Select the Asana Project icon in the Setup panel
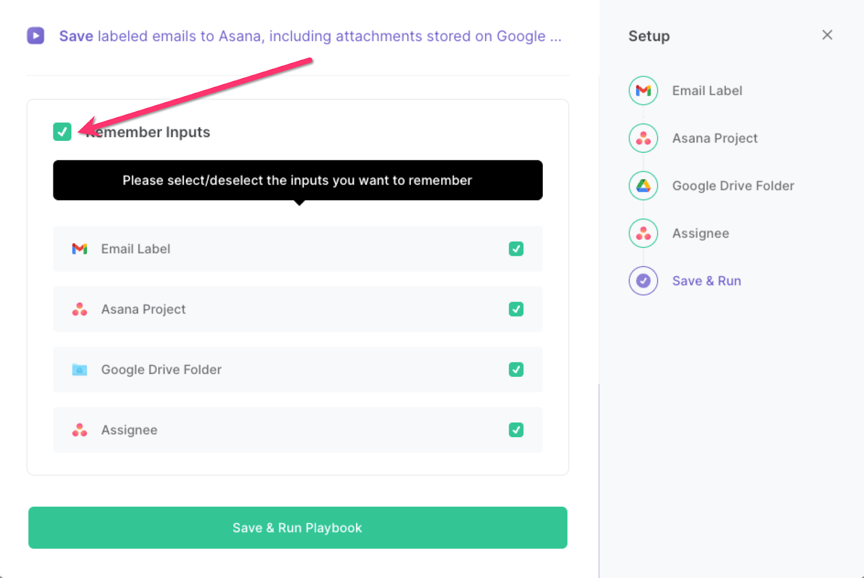Image resolution: width=864 pixels, height=578 pixels. pyautogui.click(x=643, y=138)
